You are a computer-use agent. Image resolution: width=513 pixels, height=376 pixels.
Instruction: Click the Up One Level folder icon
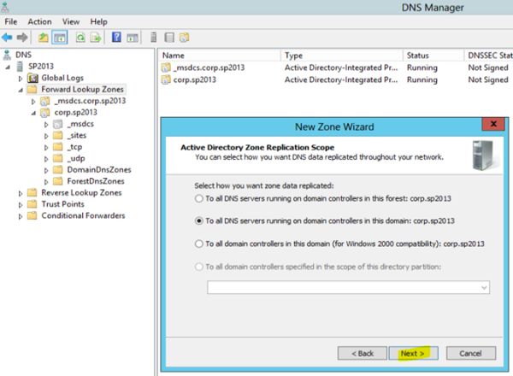click(44, 38)
